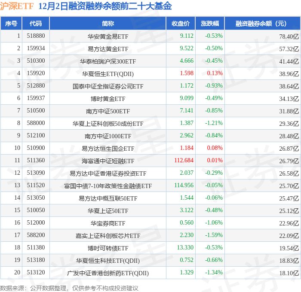Click the balance value 78.40亿
Image resolution: width=301 pixels, height=292 pixels.
click(x=289, y=36)
